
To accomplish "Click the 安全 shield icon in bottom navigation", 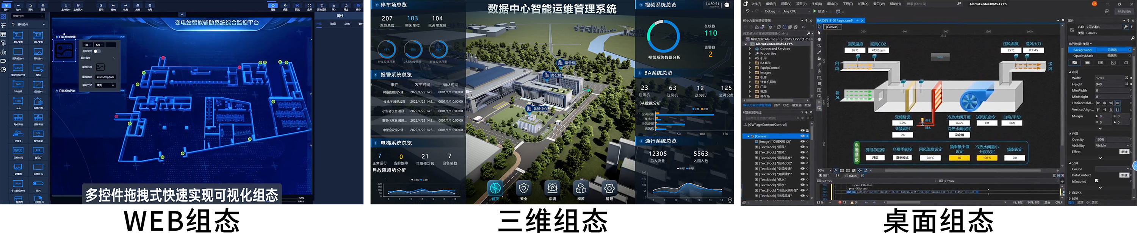I will [x=523, y=188].
